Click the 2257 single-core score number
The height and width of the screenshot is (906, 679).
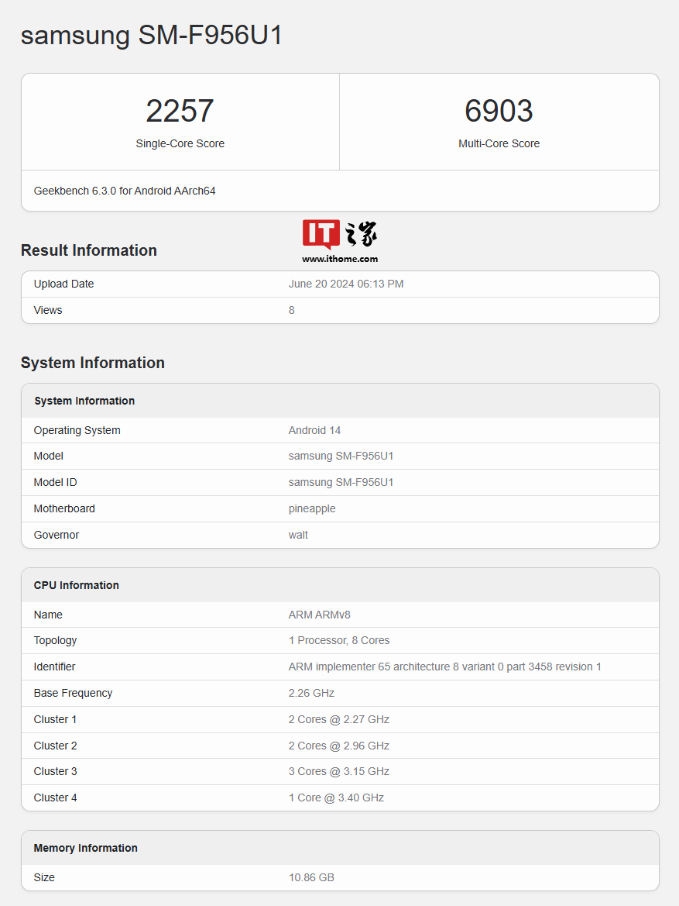(180, 112)
